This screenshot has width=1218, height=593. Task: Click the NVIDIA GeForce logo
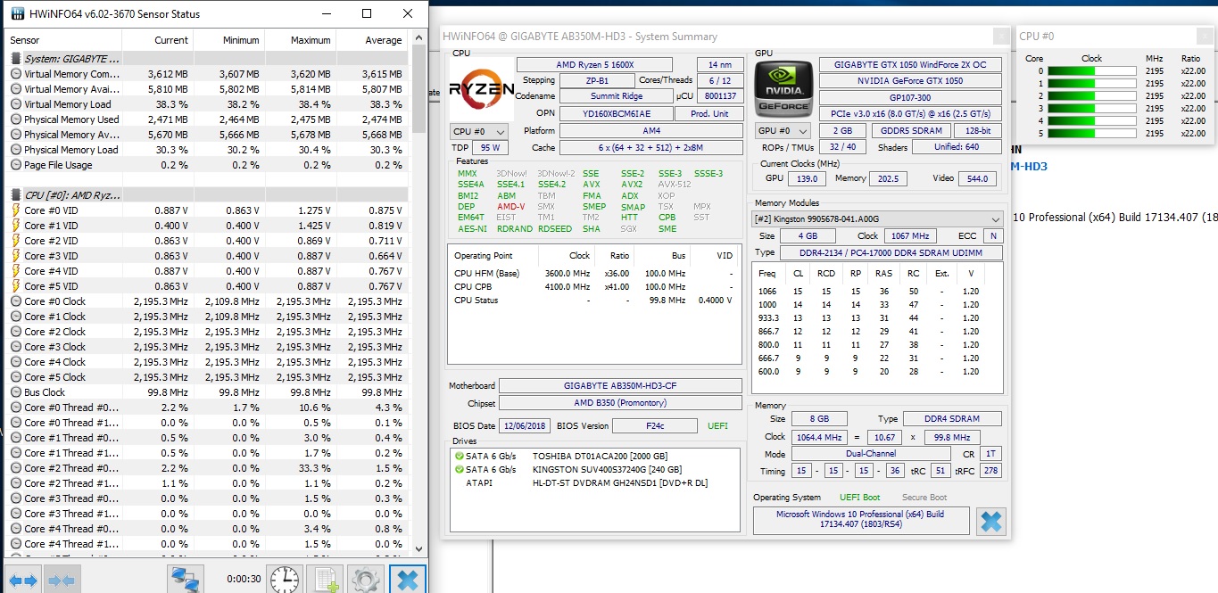click(x=783, y=88)
